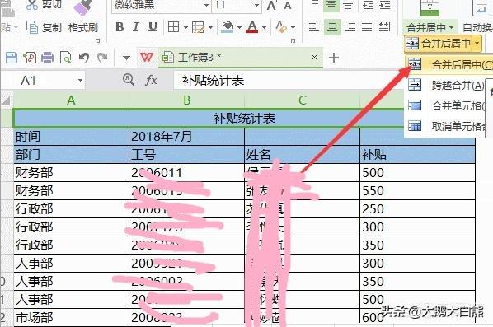This screenshot has height=327, width=493.
Task: Click the Redo arrow icon
Action: [x=102, y=58]
